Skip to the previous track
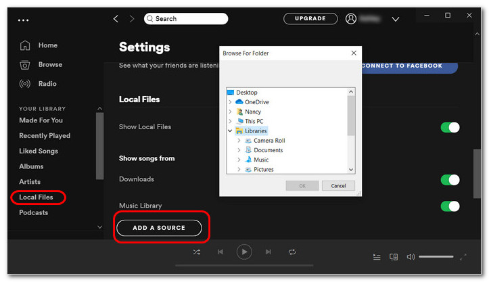This screenshot has width=489, height=282. (220, 252)
